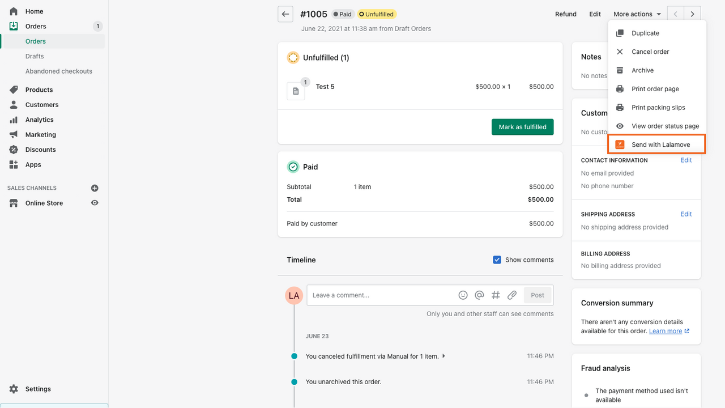Open the Products section in the sidebar

tap(39, 90)
